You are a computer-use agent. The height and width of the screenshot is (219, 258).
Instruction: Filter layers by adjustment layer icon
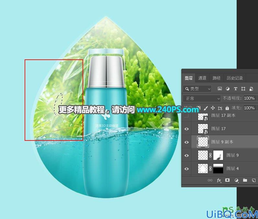[x=228, y=89]
